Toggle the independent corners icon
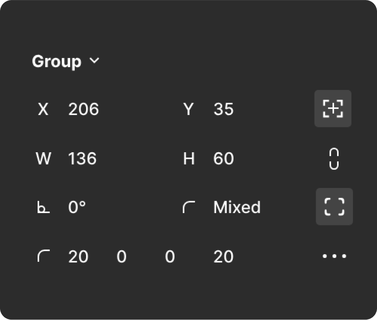The width and height of the screenshot is (377, 320). pos(334,206)
